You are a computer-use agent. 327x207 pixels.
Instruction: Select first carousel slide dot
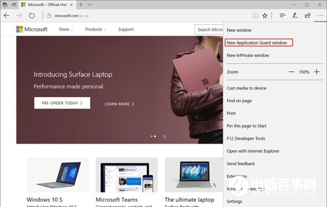pyautogui.click(x=152, y=136)
